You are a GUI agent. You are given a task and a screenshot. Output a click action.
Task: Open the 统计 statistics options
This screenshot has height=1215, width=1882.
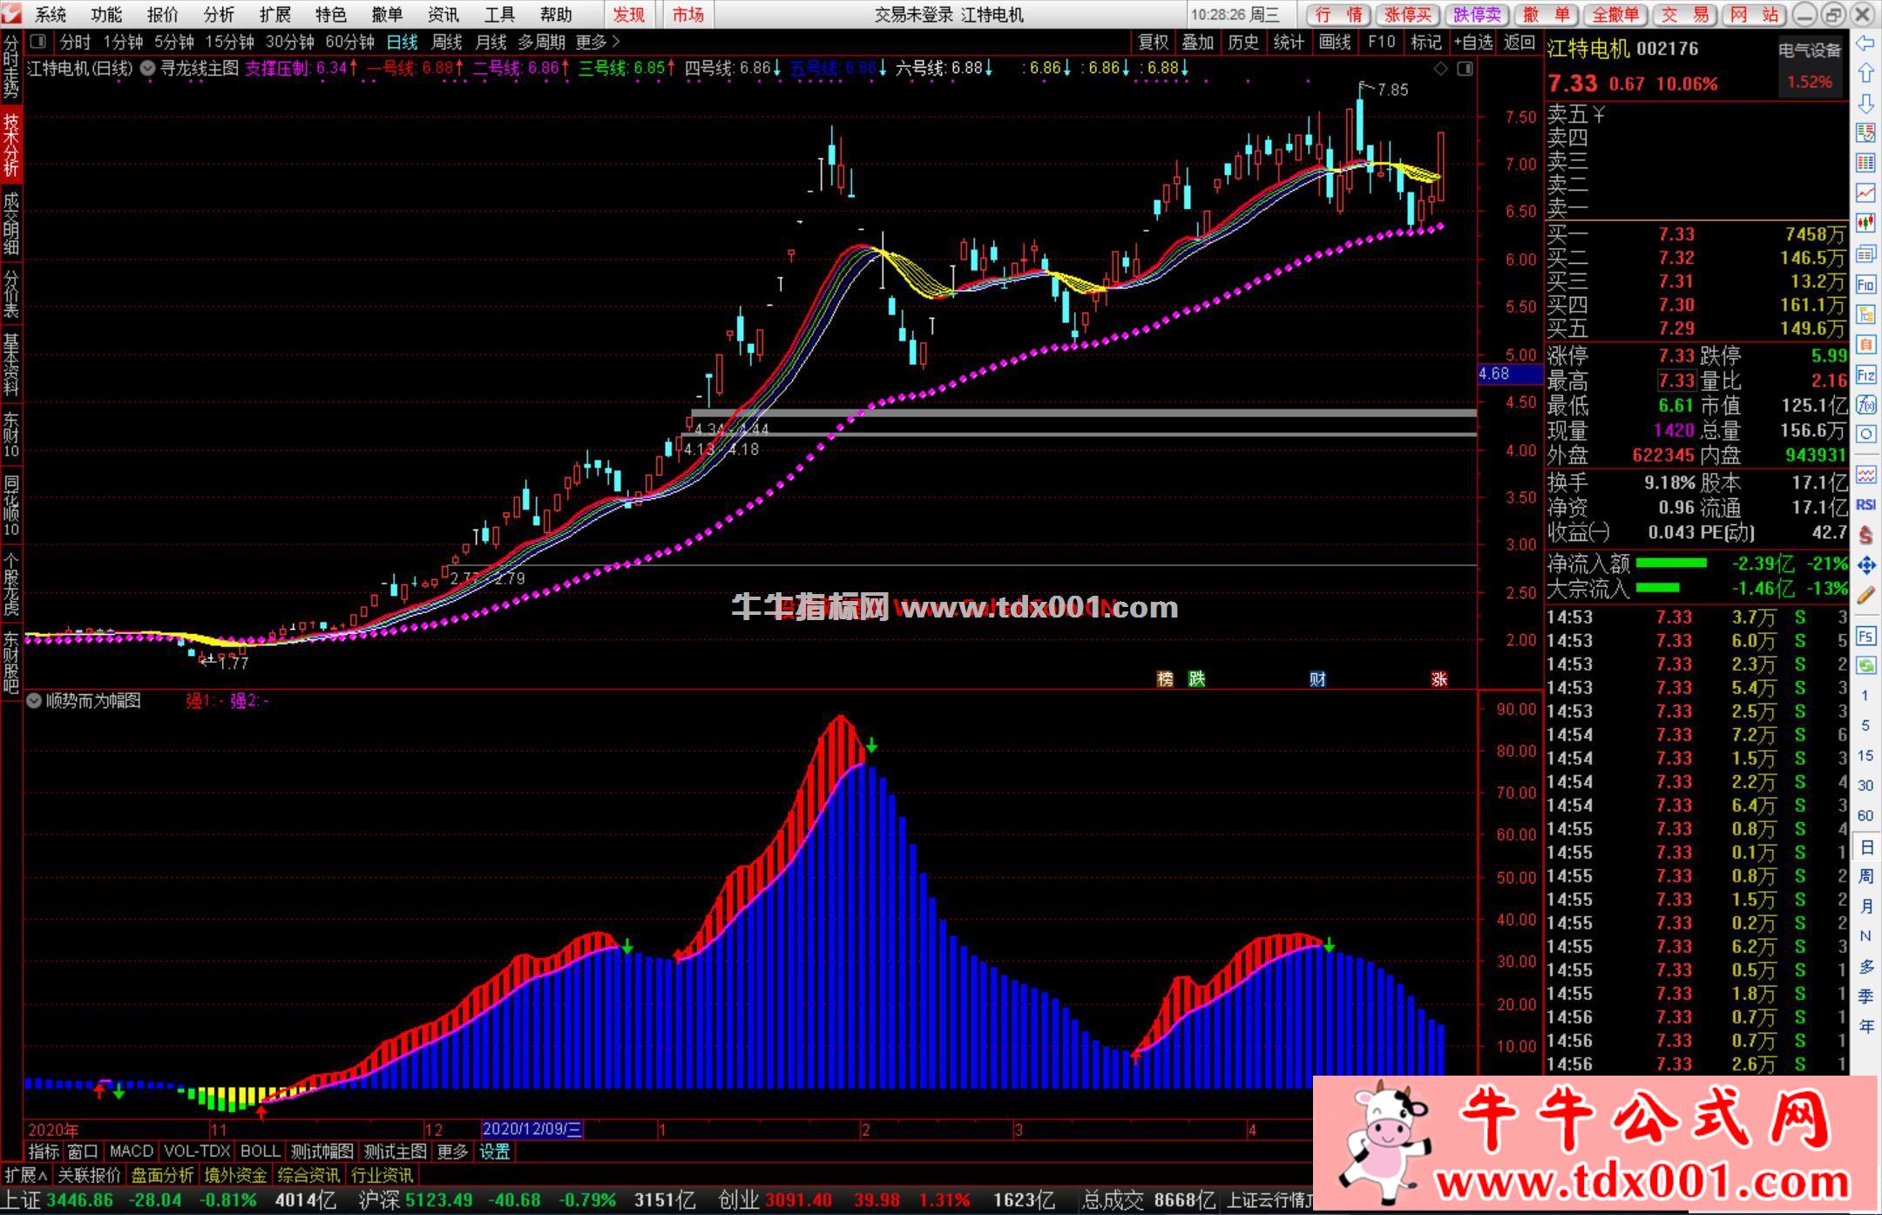pyautogui.click(x=1288, y=42)
